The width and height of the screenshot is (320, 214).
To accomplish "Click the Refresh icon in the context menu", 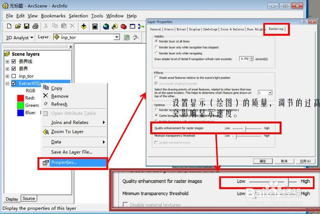I will (x=46, y=104).
